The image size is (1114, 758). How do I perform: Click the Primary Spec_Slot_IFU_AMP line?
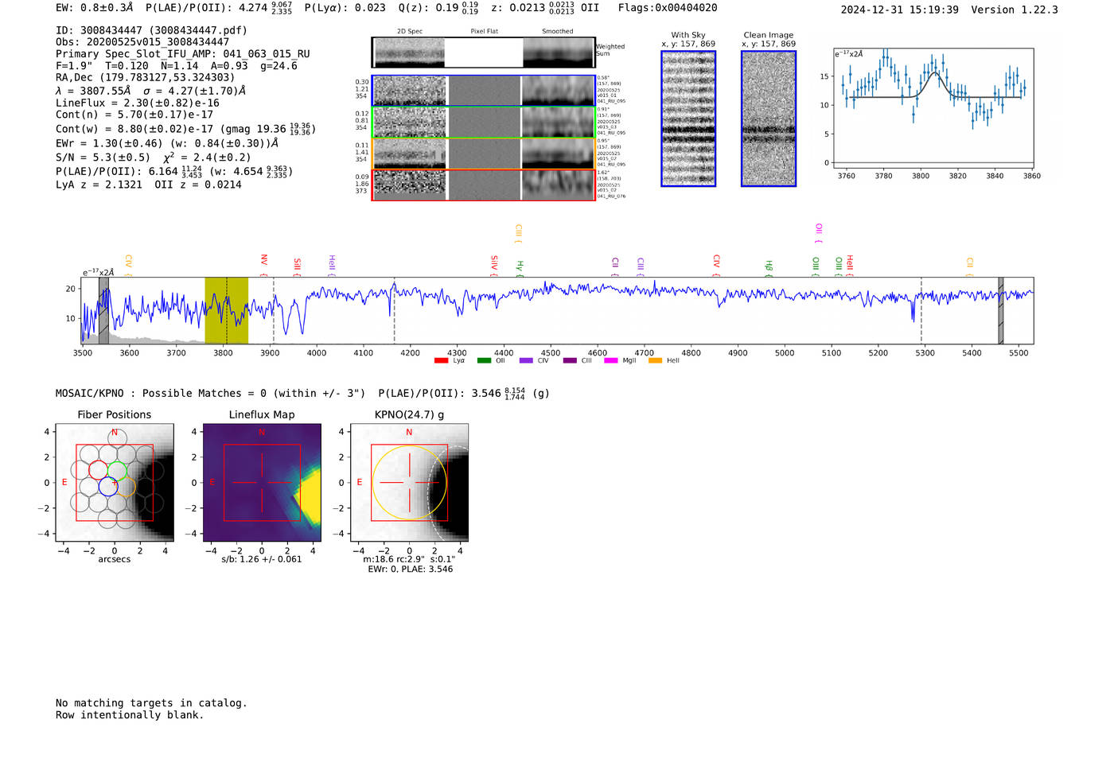(183, 54)
